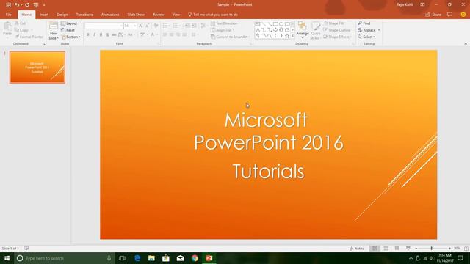Open the Section dropdown

pyautogui.click(x=71, y=37)
